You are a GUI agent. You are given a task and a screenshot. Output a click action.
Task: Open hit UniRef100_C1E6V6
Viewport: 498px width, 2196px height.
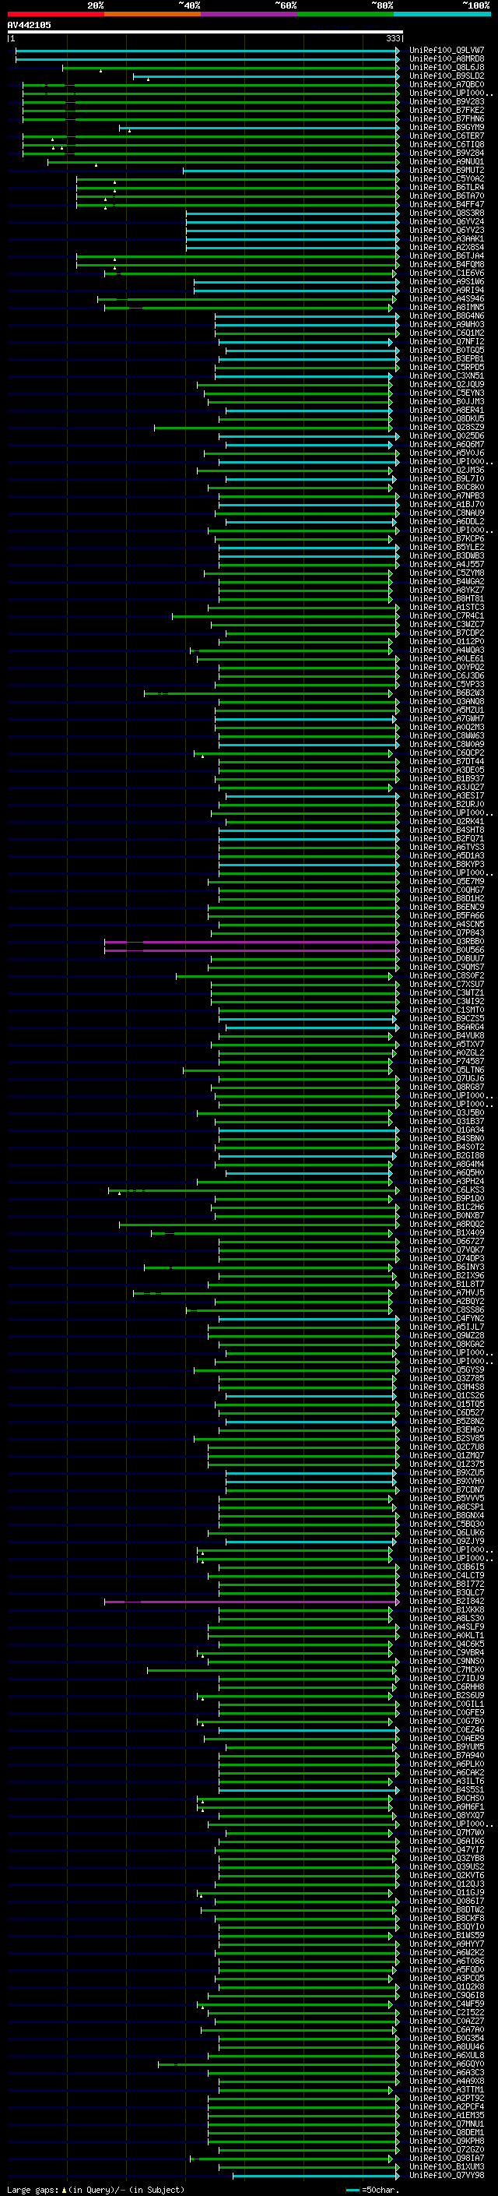[446, 273]
